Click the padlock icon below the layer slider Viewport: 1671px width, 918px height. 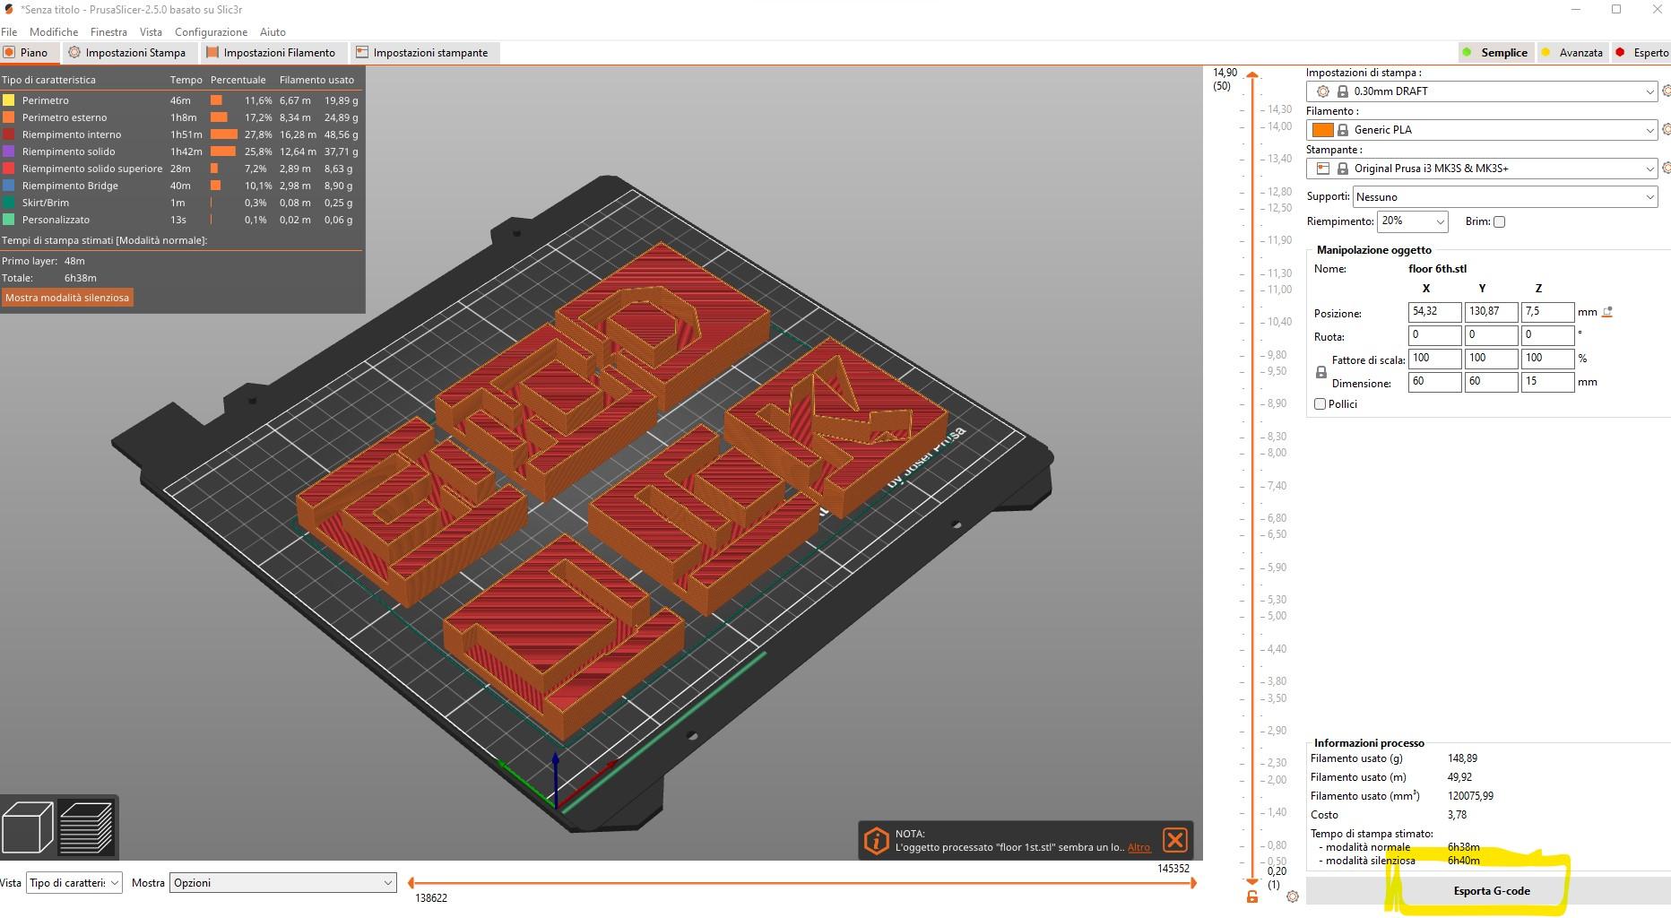click(x=1251, y=897)
